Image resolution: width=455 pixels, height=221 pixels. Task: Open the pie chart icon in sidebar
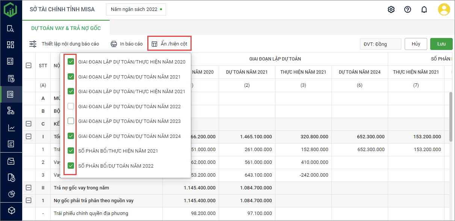(11, 194)
